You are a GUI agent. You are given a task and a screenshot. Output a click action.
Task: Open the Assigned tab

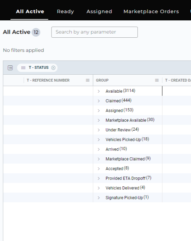click(x=99, y=11)
